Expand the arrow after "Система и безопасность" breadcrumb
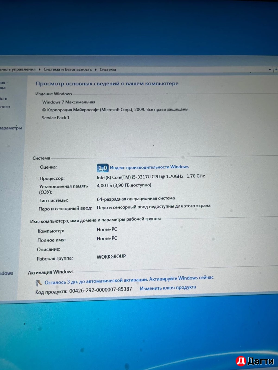The height and width of the screenshot is (370, 278). tap(96, 69)
